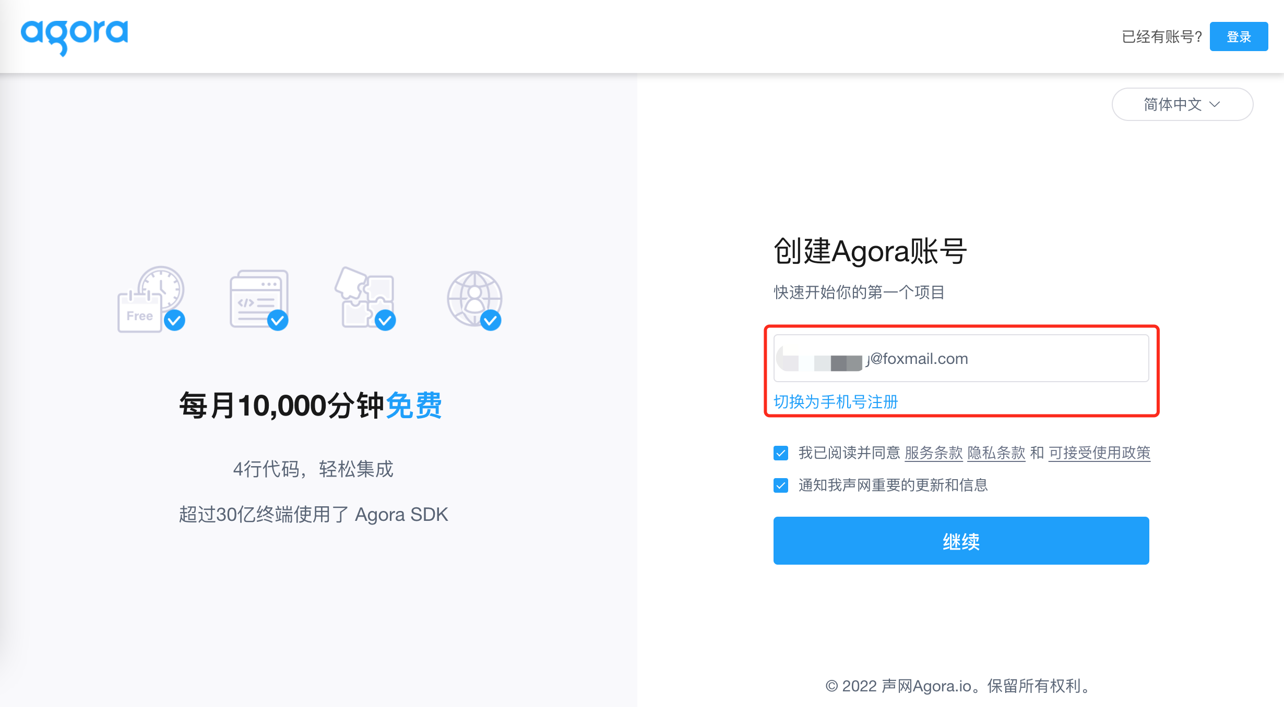Viewport: 1284px width, 707px height.
Task: Click the checkmark badge on puzzle icon
Action: pos(385,320)
